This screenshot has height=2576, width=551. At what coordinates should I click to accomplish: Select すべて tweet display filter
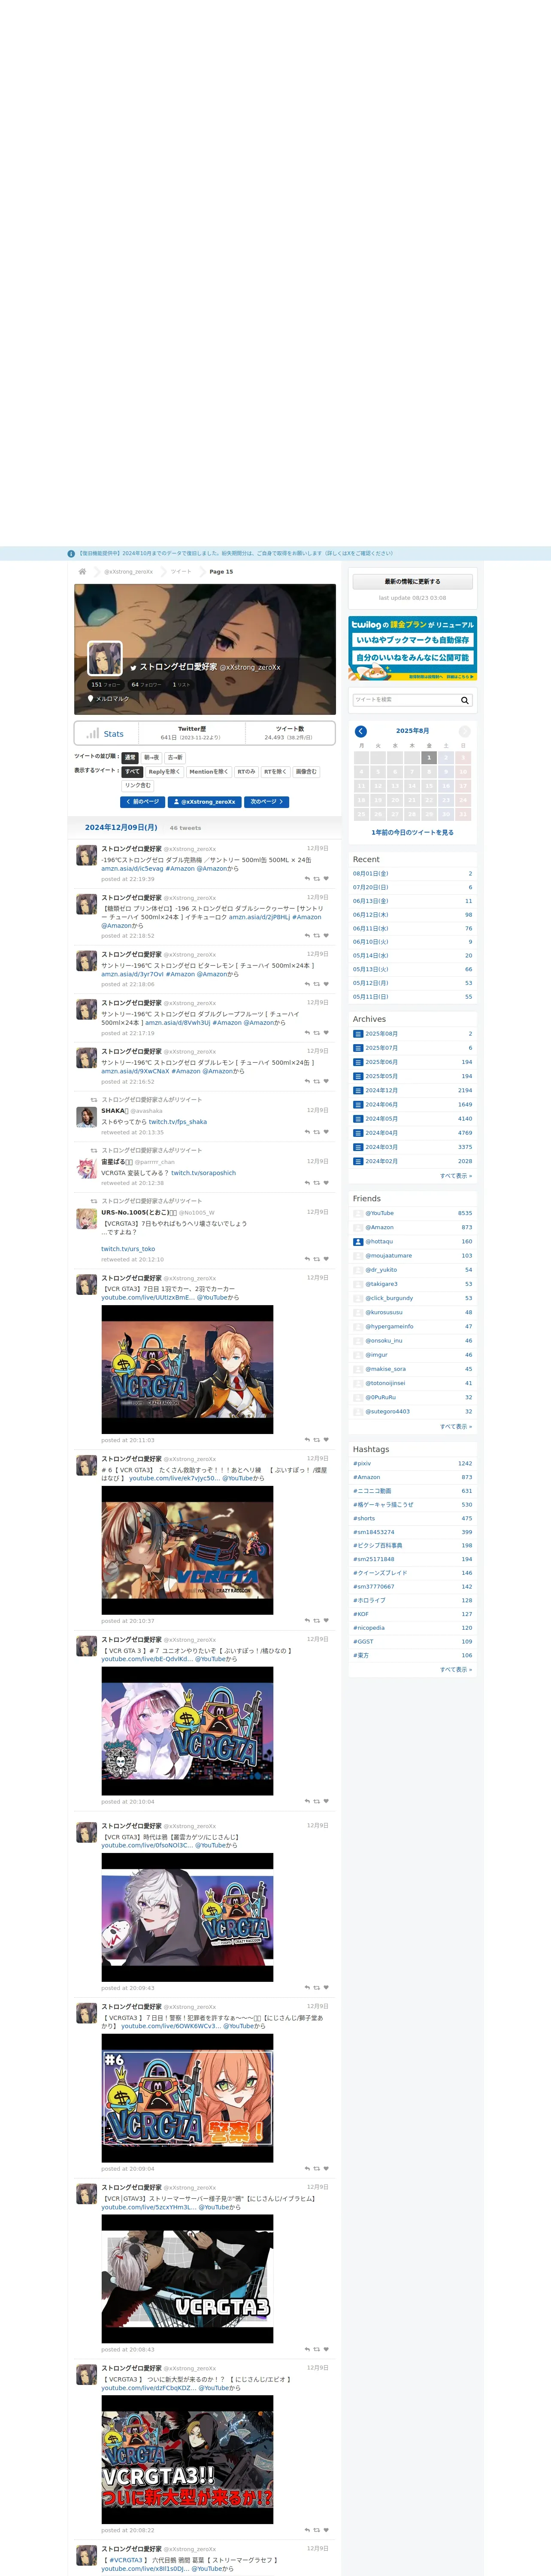pyautogui.click(x=132, y=772)
